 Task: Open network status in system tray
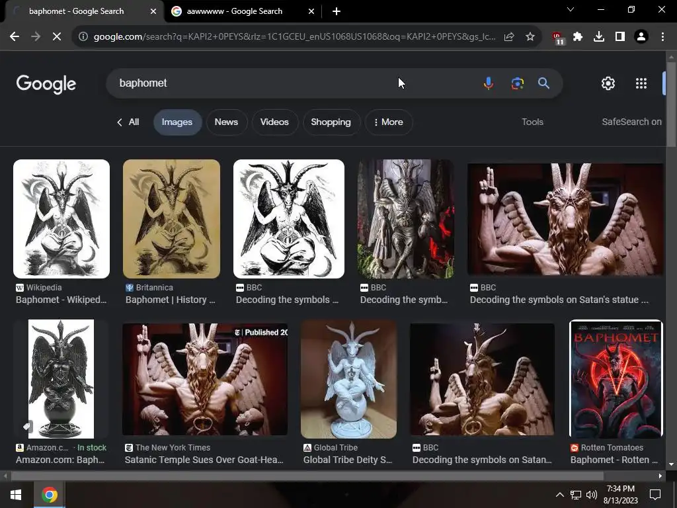point(576,495)
